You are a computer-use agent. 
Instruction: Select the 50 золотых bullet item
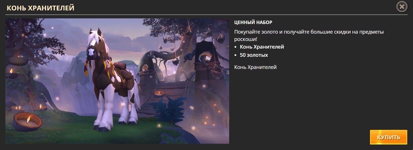pyautogui.click(x=254, y=55)
